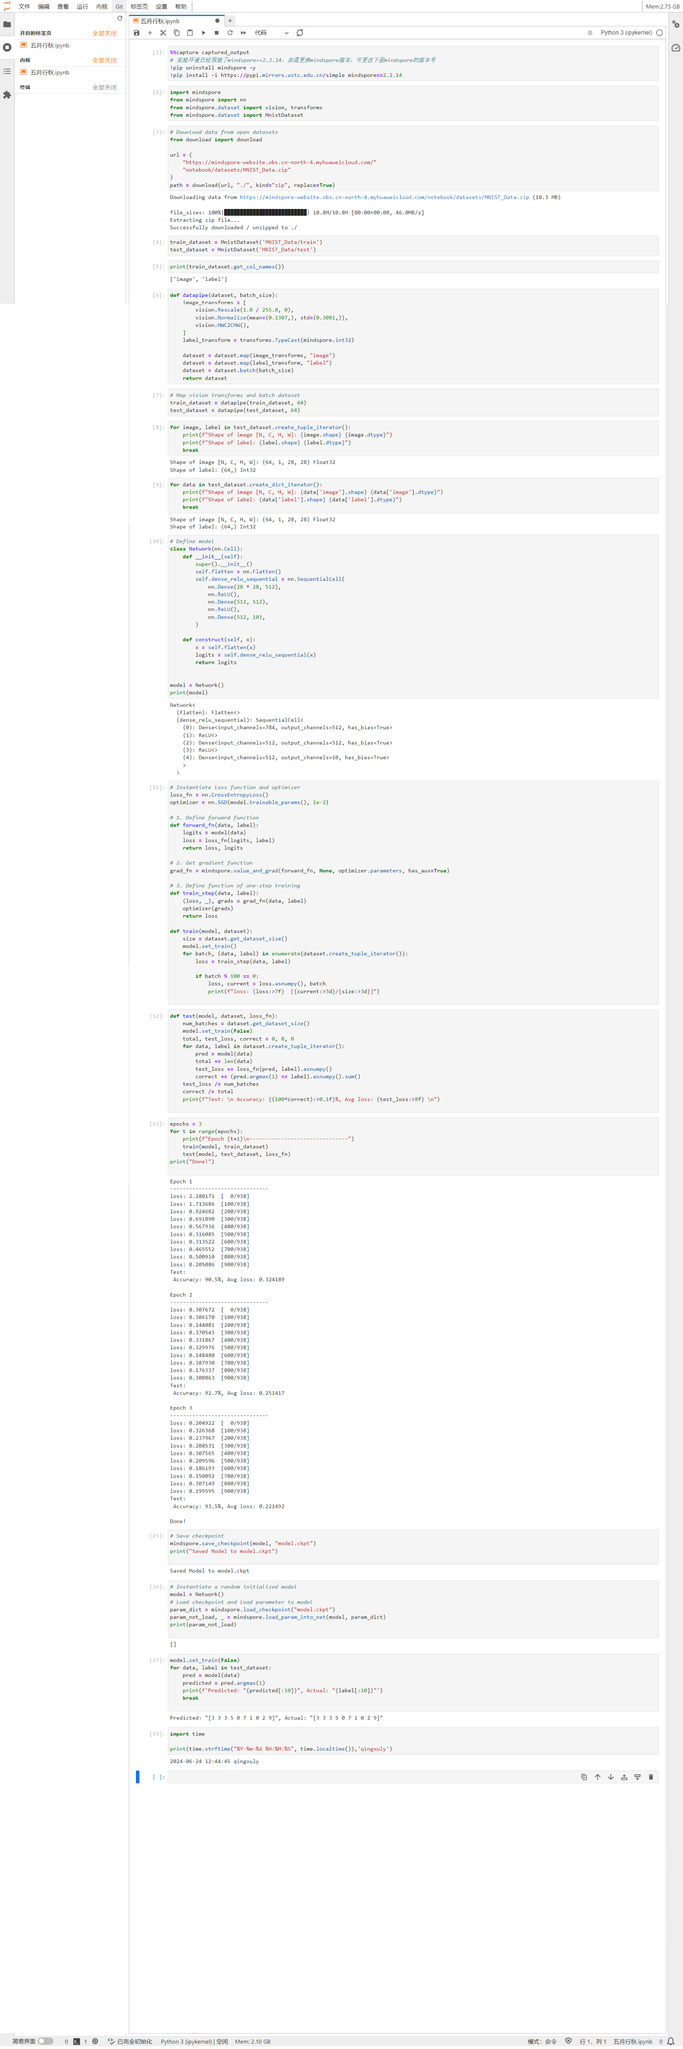This screenshot has height=2049, width=683.
Task: Click 全部关闭 next to 开启的标签页
Action: click(104, 33)
